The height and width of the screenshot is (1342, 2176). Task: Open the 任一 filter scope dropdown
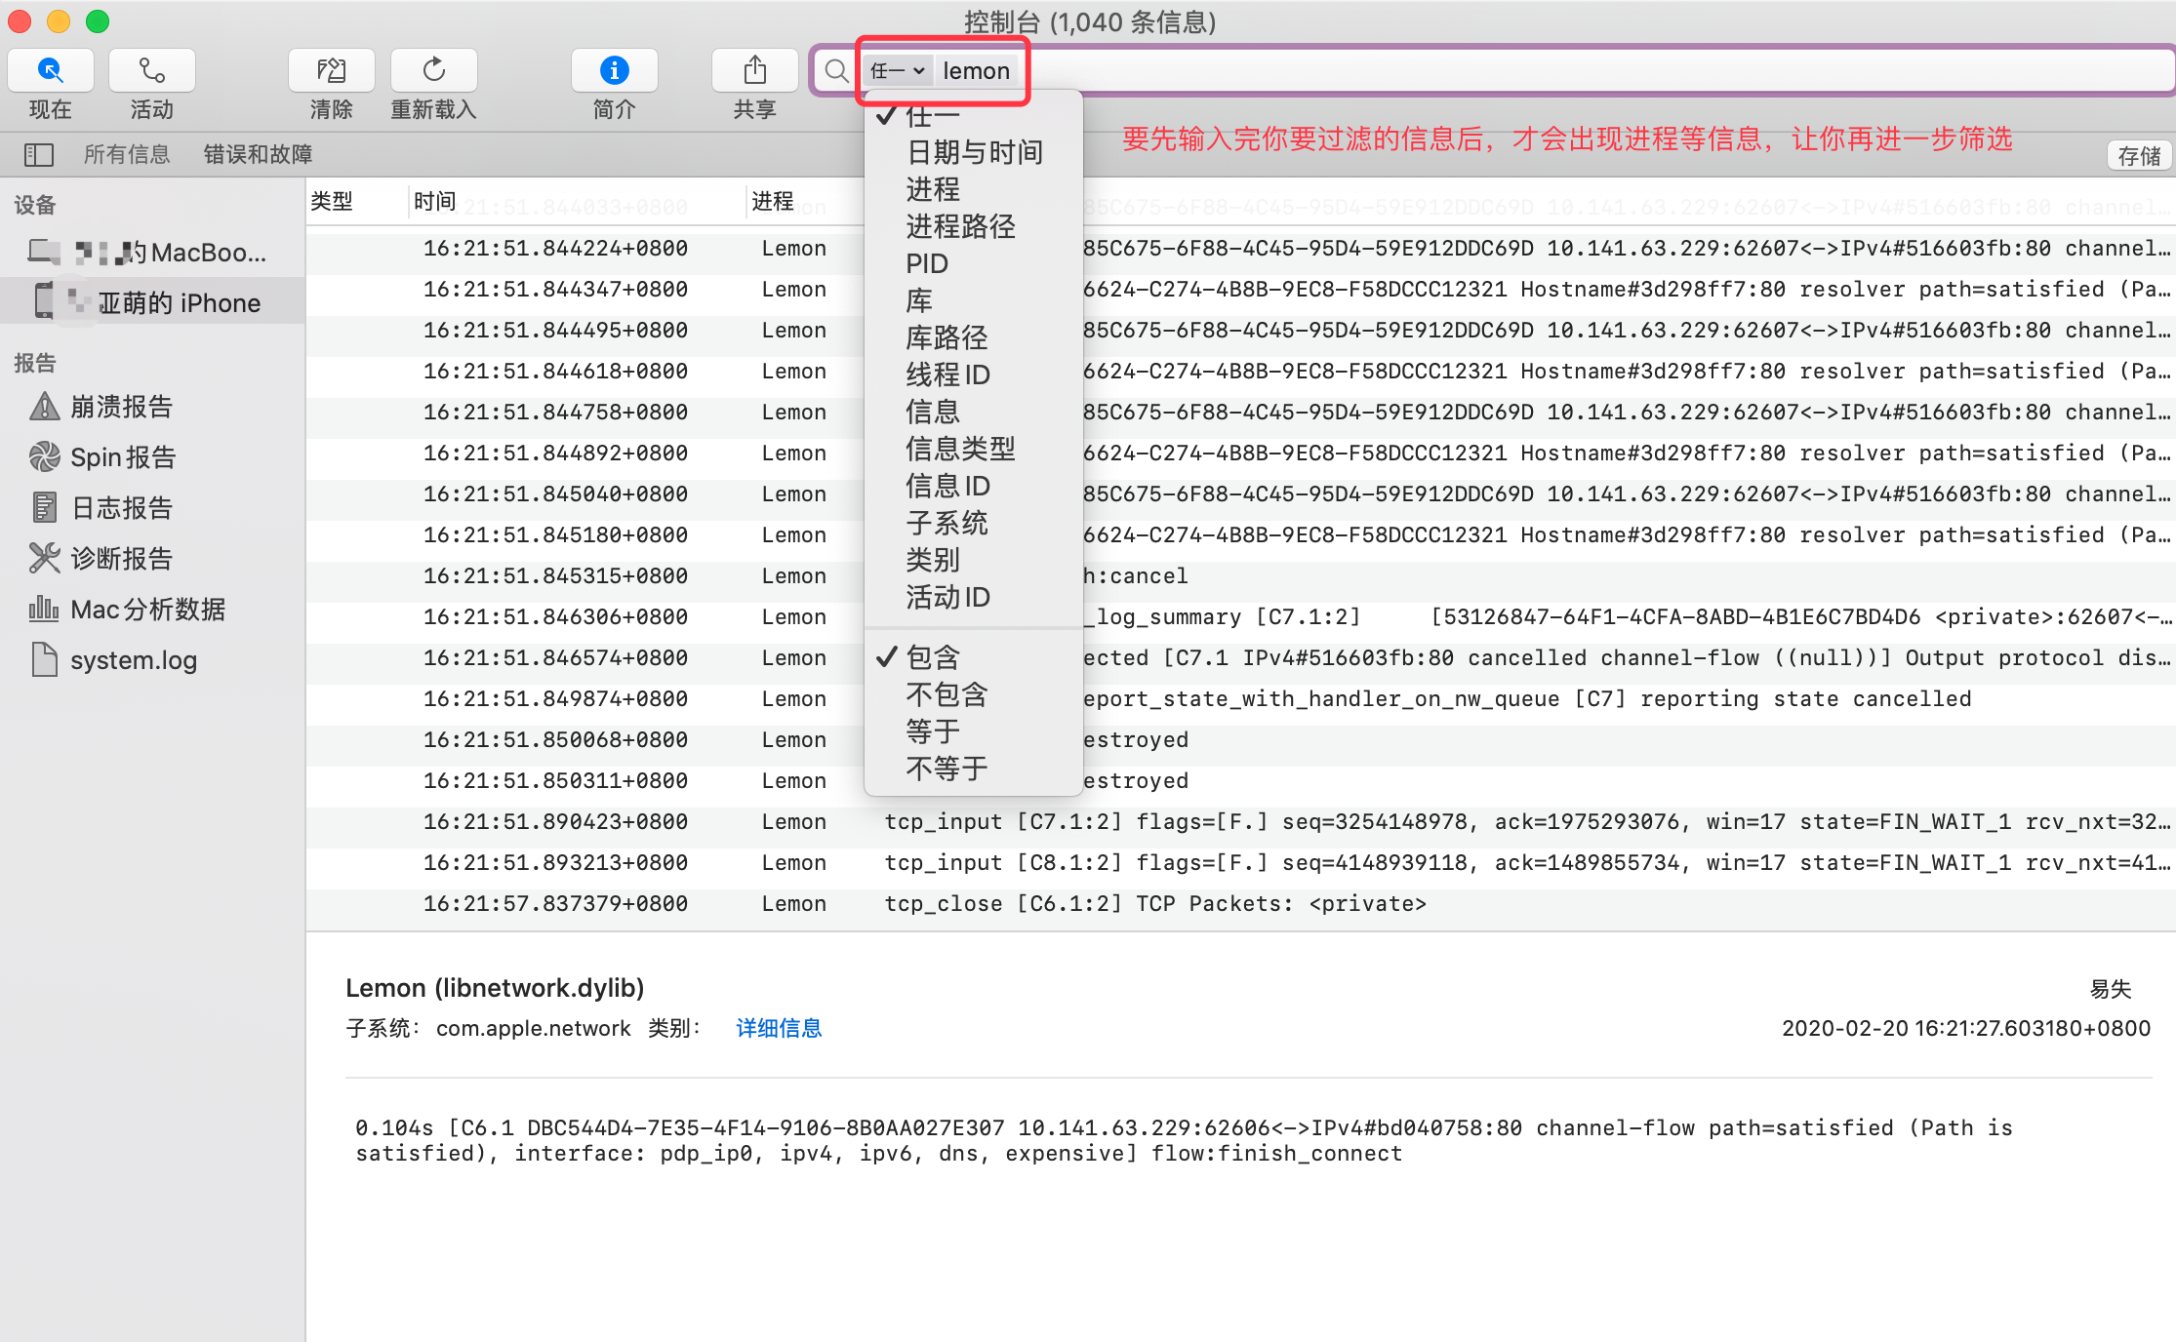pos(897,71)
